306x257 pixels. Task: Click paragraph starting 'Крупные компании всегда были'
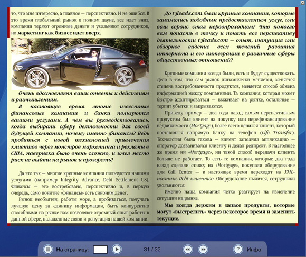(226, 90)
